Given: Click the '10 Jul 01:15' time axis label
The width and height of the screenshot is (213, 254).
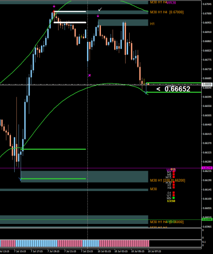Looking at the screenshot, I should pyautogui.click(x=104, y=252).
